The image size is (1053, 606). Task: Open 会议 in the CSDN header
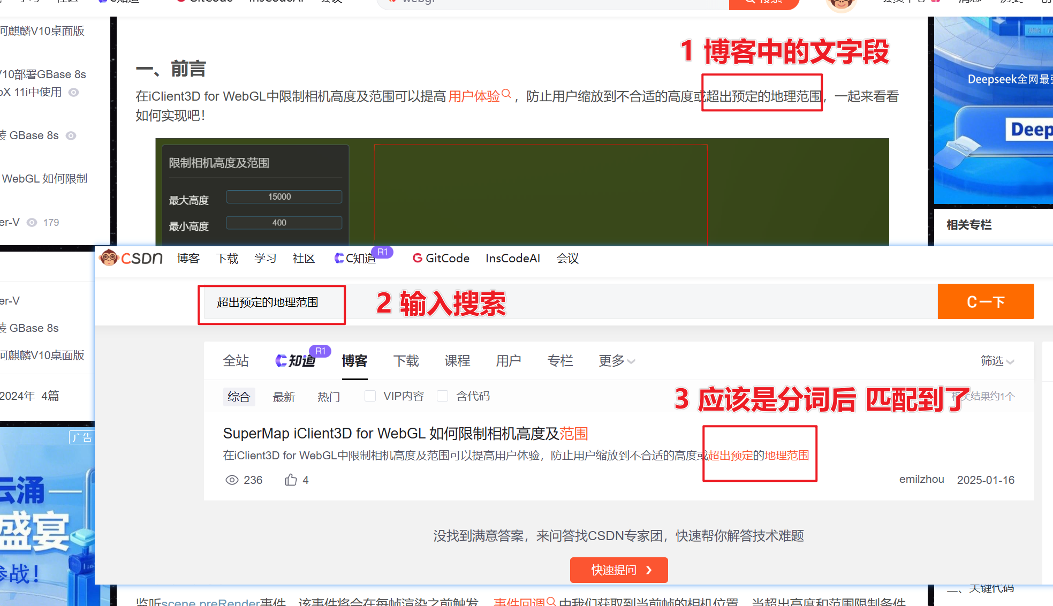(x=567, y=259)
